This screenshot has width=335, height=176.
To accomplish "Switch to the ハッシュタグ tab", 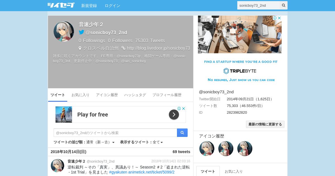I will tap(135, 95).
